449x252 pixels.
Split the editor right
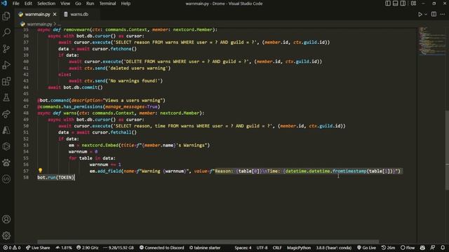434,14
